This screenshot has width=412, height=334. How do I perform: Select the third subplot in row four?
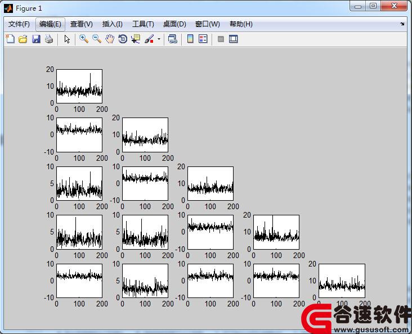click(x=211, y=232)
